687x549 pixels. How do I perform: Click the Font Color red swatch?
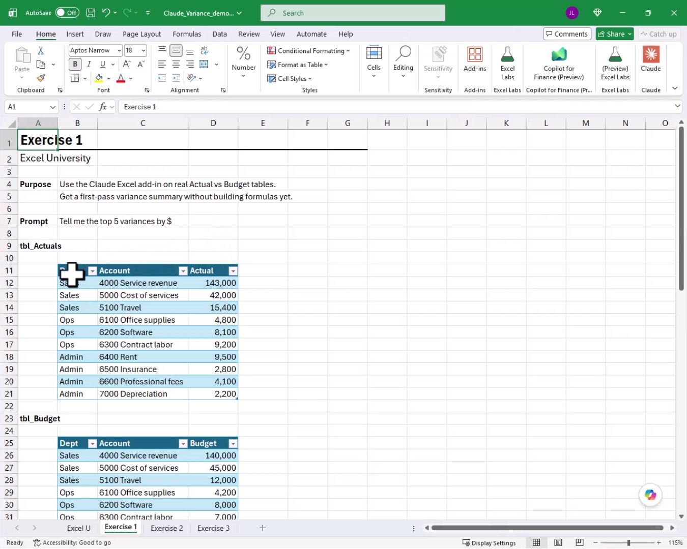click(121, 78)
